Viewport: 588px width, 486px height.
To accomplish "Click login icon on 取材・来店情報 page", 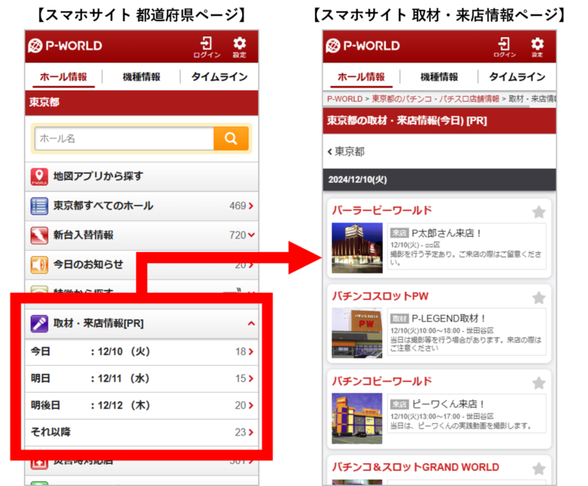I will pyautogui.click(x=505, y=48).
